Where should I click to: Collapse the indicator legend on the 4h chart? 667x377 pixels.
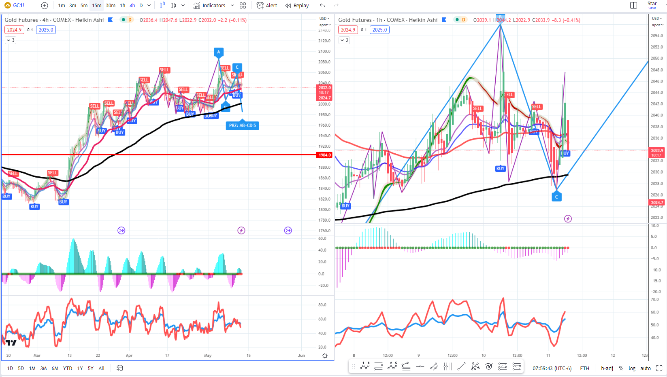[x=11, y=40]
